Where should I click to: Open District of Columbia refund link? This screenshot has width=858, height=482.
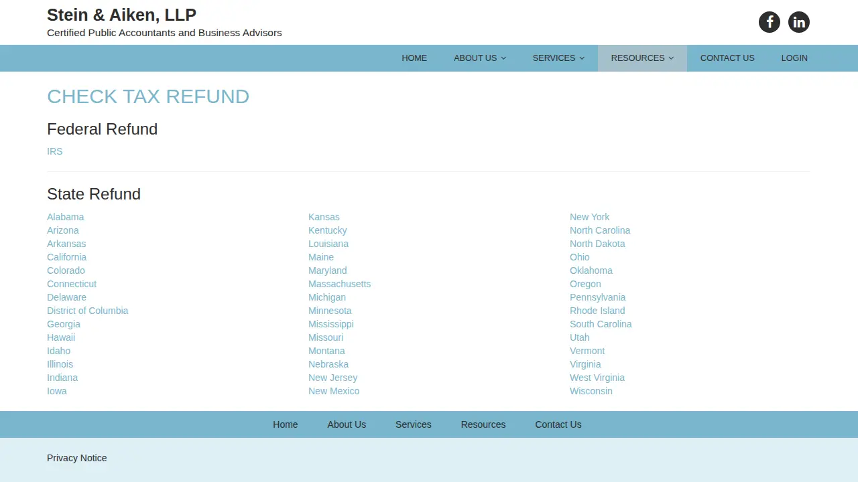pos(87,311)
